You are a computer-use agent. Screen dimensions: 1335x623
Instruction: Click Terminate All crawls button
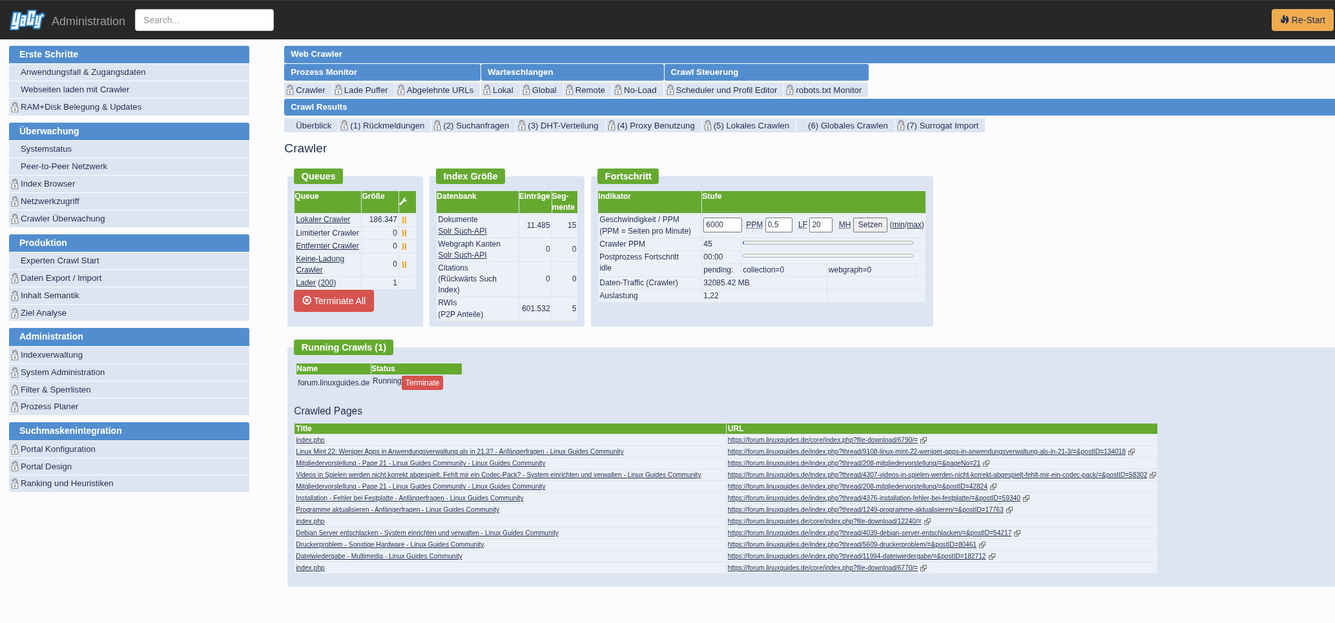pyautogui.click(x=334, y=301)
